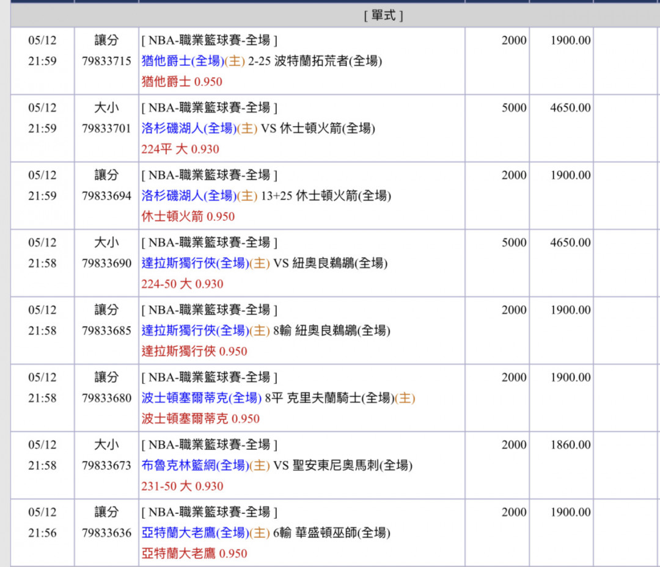Click 聖安東尼奧馬刺(全場) opponent text
The height and width of the screenshot is (567, 660).
[353, 465]
